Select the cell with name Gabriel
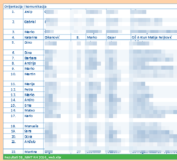The image size is (177, 161). (x=33, y=24)
